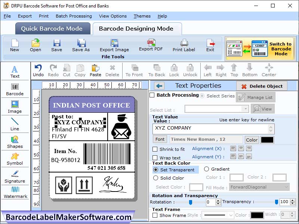Export the label as PDF
Viewport: 299px width, 224px height.
coord(151,45)
